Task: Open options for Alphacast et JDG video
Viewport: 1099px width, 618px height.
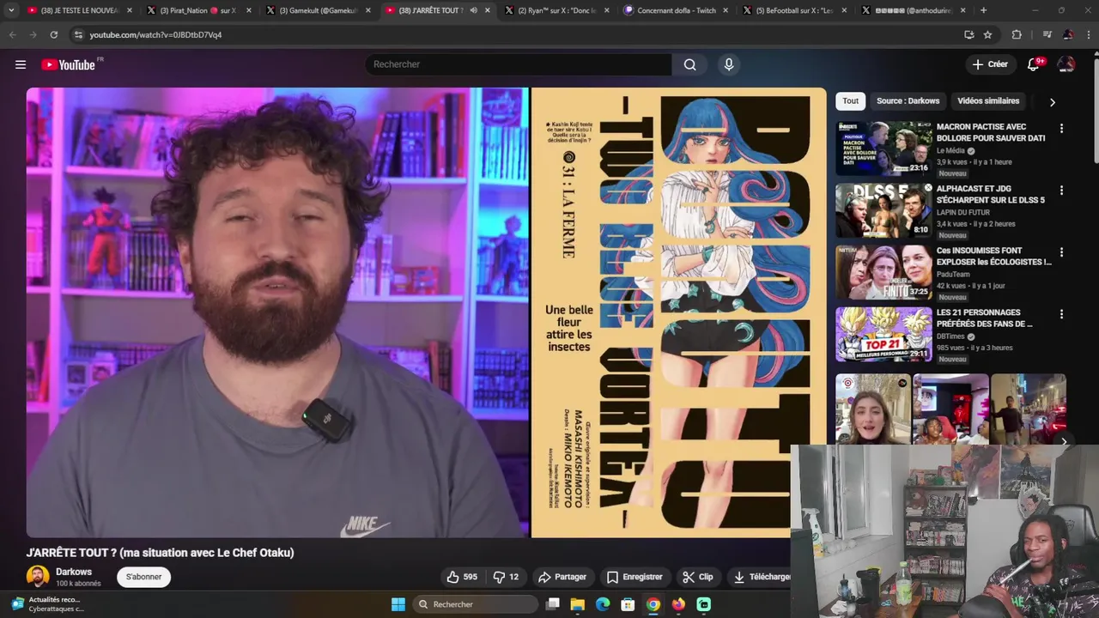Action: (x=1061, y=190)
